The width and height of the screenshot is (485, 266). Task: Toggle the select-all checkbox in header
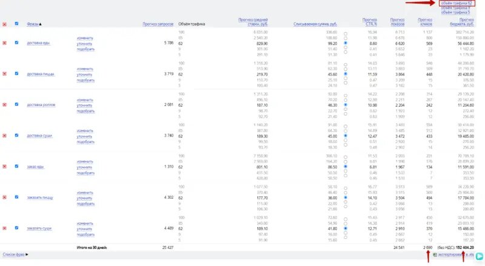click(16, 24)
